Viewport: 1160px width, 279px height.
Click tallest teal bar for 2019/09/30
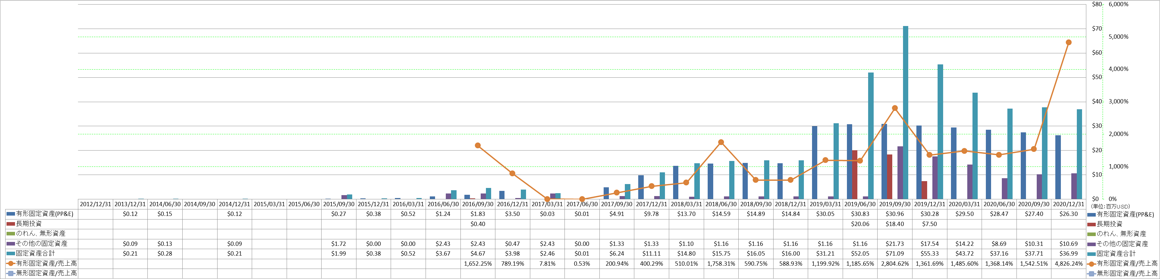906,112
